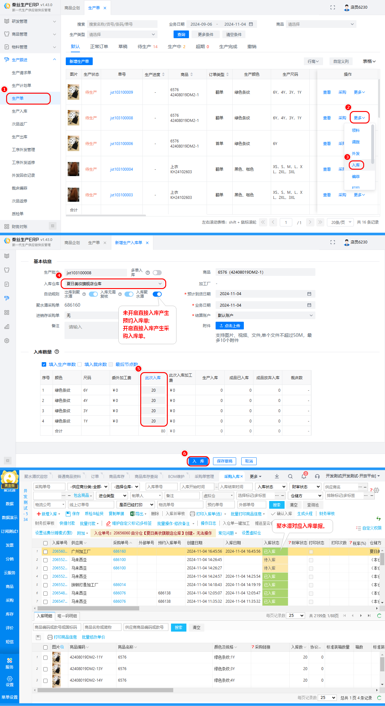Click the 保存草稿 button
385x706 pixels.
click(225, 461)
